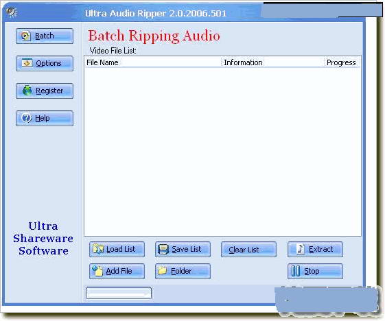Click the "Batch Ripping Audio" heading

point(154,36)
